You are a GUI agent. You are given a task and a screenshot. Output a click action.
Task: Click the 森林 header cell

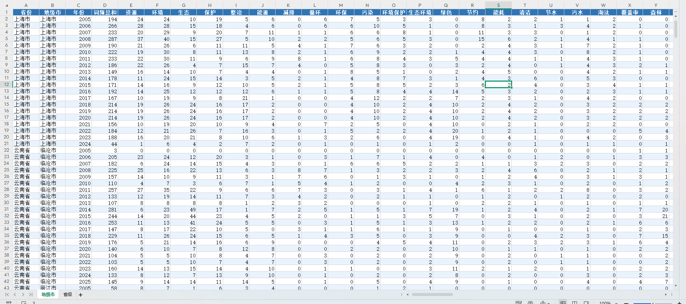click(x=656, y=12)
